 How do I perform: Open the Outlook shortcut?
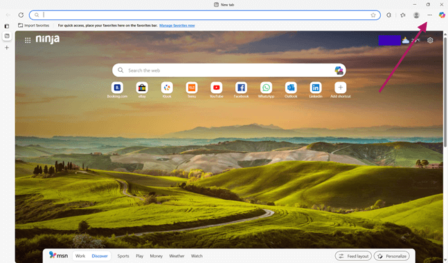click(291, 90)
